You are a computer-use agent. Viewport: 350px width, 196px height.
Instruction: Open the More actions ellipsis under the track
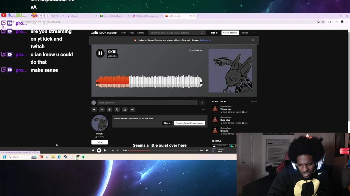pyautogui.click(x=132, y=109)
